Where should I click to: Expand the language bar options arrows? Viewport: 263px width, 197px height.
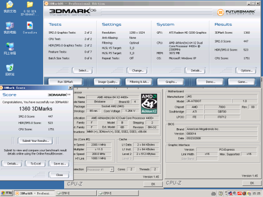[226, 193]
